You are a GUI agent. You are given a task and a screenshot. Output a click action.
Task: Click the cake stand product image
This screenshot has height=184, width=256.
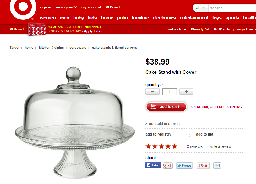[x=75, y=122]
